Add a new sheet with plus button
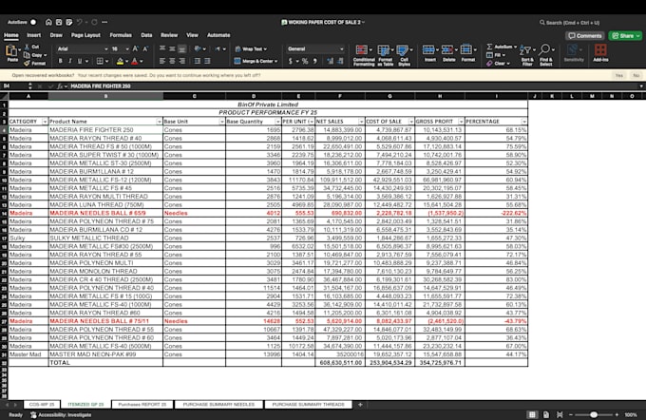646x420 pixels. coord(360,405)
